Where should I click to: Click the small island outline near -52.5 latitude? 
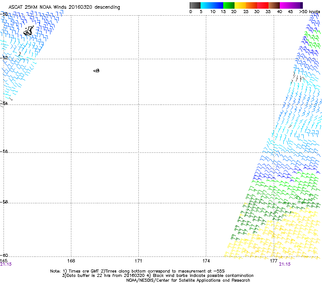click(97, 71)
